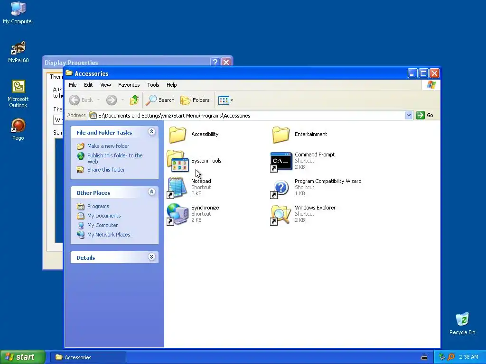Viewport: 486px width, 364px height.
Task: Open the Favorites menu
Action: (129, 85)
